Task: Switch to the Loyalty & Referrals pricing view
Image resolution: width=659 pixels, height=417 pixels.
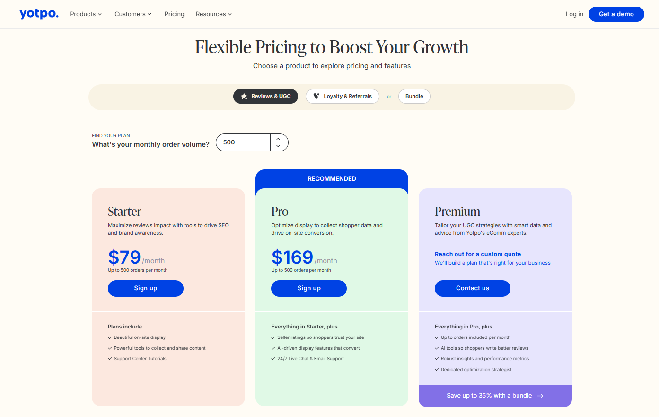Action: click(x=343, y=96)
